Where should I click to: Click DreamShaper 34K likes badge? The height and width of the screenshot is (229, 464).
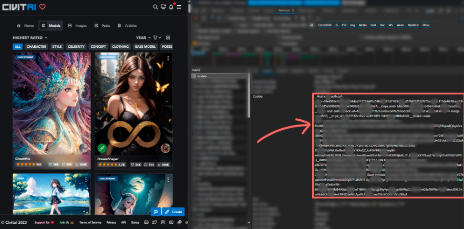click(137, 164)
